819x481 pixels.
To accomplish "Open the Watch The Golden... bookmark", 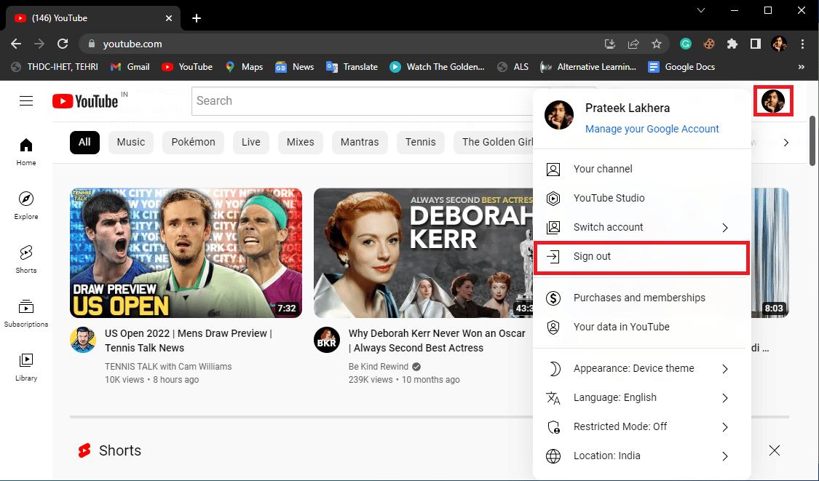I will pyautogui.click(x=438, y=67).
